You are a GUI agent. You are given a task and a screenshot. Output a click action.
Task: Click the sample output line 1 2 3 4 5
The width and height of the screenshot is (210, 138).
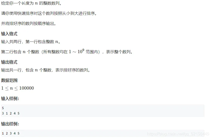point(11,133)
